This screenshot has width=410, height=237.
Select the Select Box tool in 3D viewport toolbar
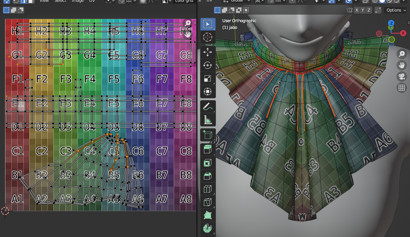[x=208, y=24]
